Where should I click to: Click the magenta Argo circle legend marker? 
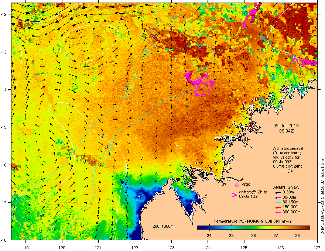point(237,185)
